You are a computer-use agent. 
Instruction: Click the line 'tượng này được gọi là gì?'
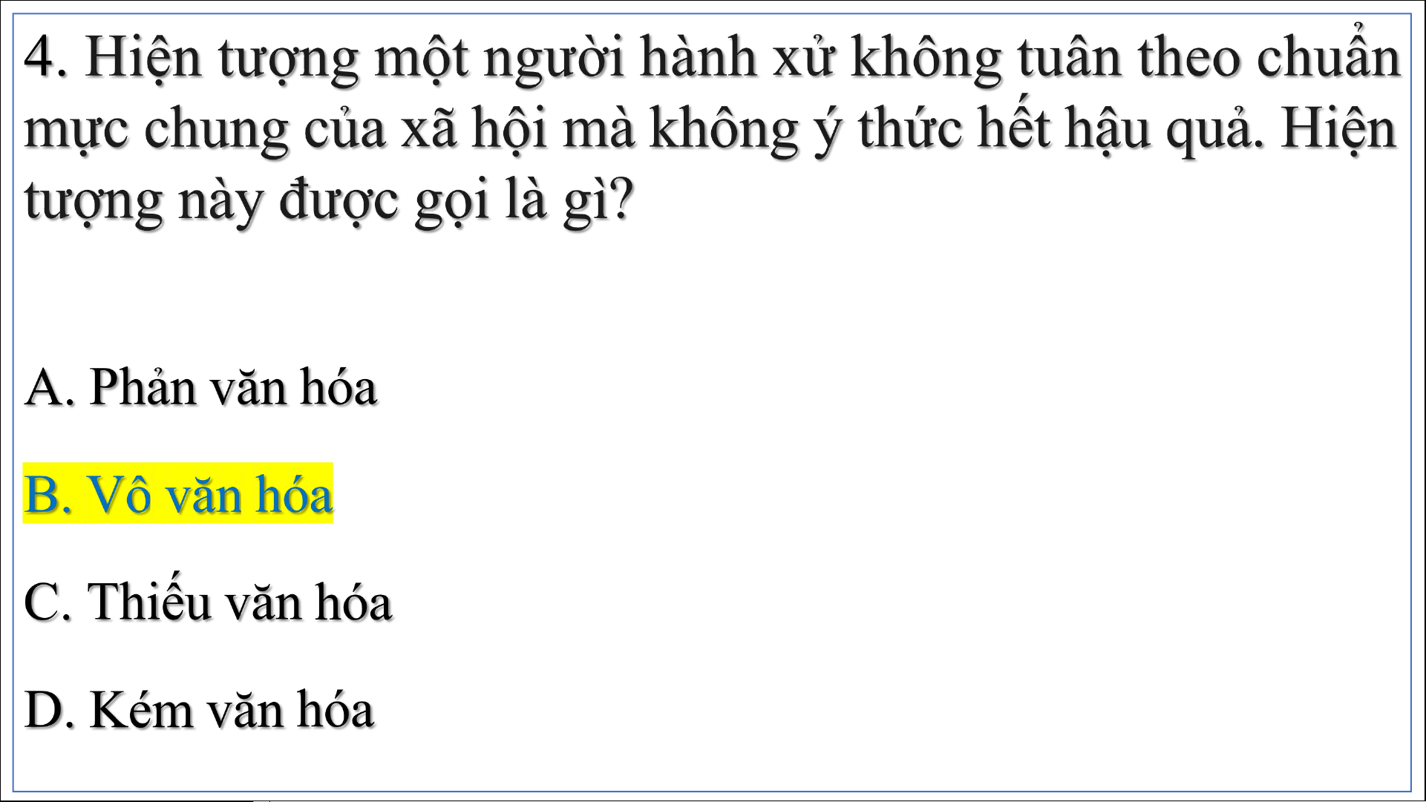pos(330,200)
